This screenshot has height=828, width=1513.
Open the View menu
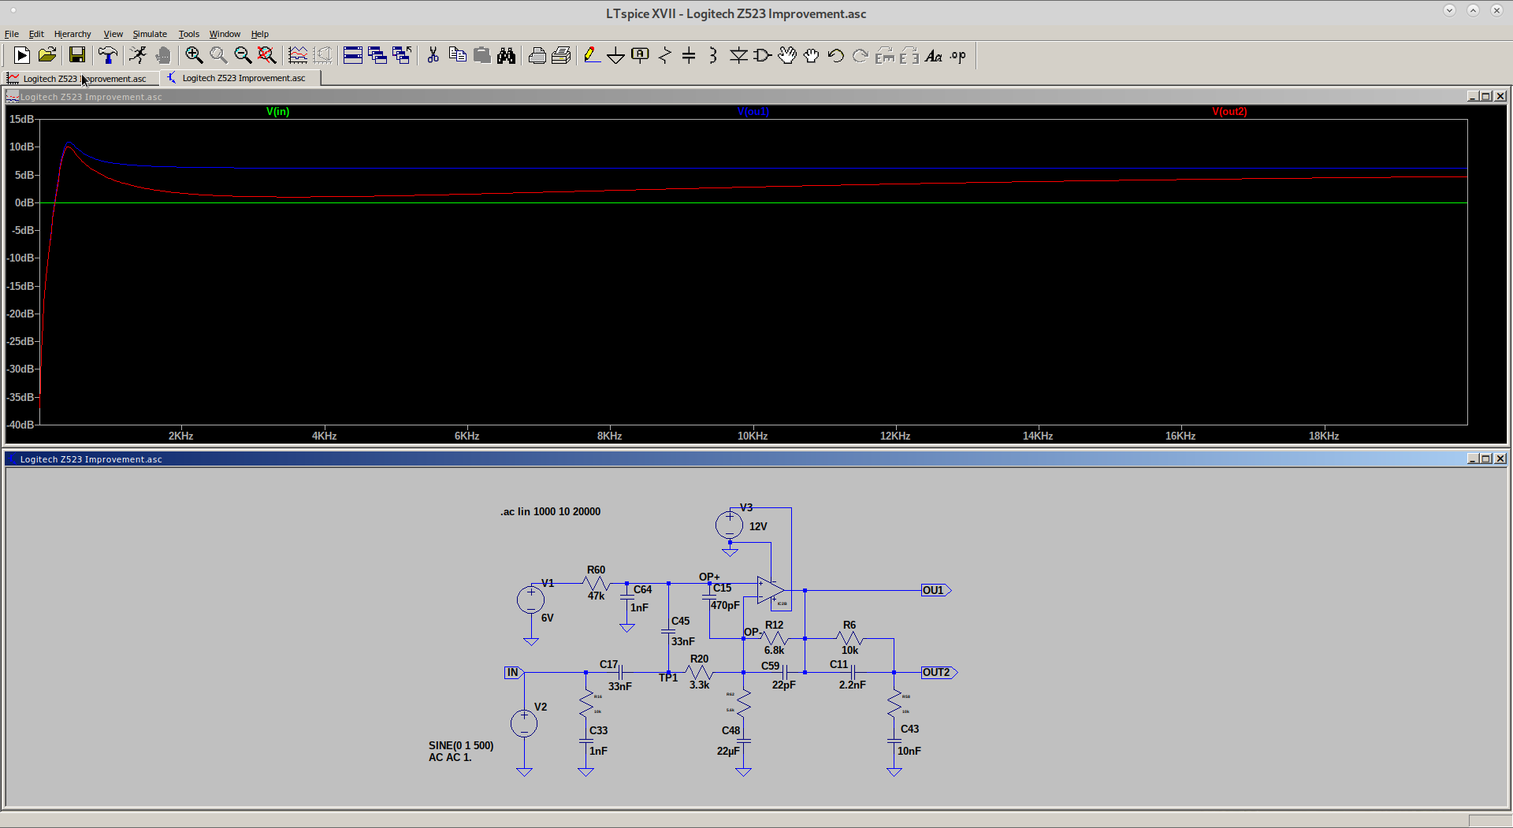(x=113, y=34)
